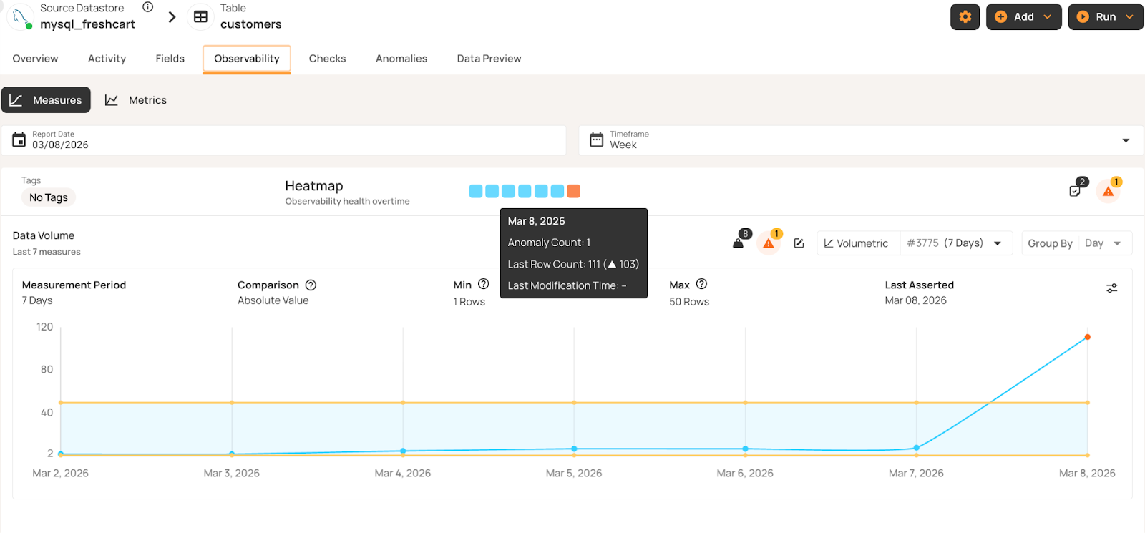The height and width of the screenshot is (533, 1145).
Task: Open the chart filter sliders icon
Action: (x=1112, y=288)
